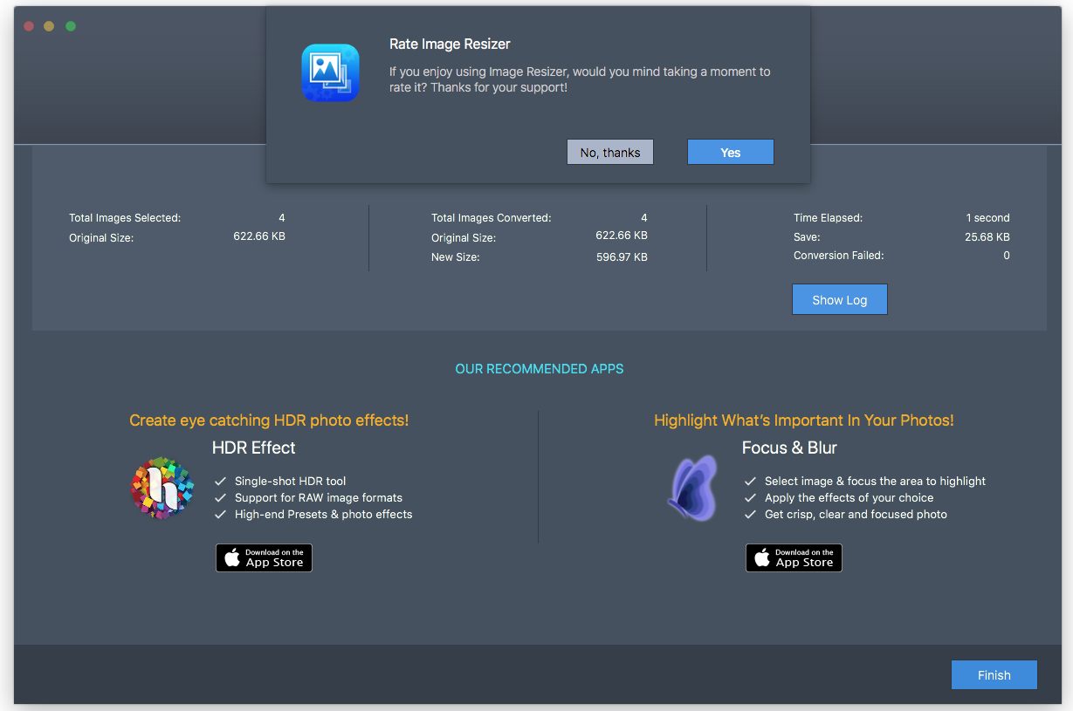The width and height of the screenshot is (1073, 711).
Task: Click the OUR RECOMMENDED APPS heading
Action: click(539, 369)
